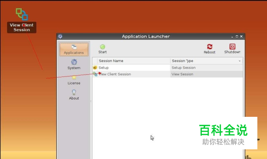Select the Applications sidebar tab
This screenshot has height=159, width=267.
coord(74,50)
